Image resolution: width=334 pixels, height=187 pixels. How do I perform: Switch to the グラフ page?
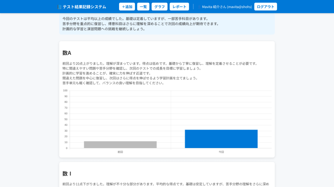coord(159,7)
